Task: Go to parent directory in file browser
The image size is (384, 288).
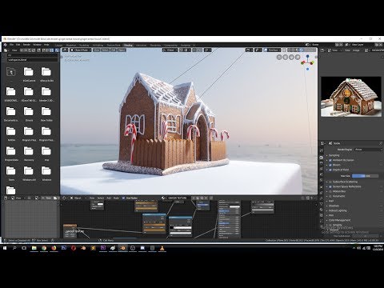Action: [x=10, y=71]
